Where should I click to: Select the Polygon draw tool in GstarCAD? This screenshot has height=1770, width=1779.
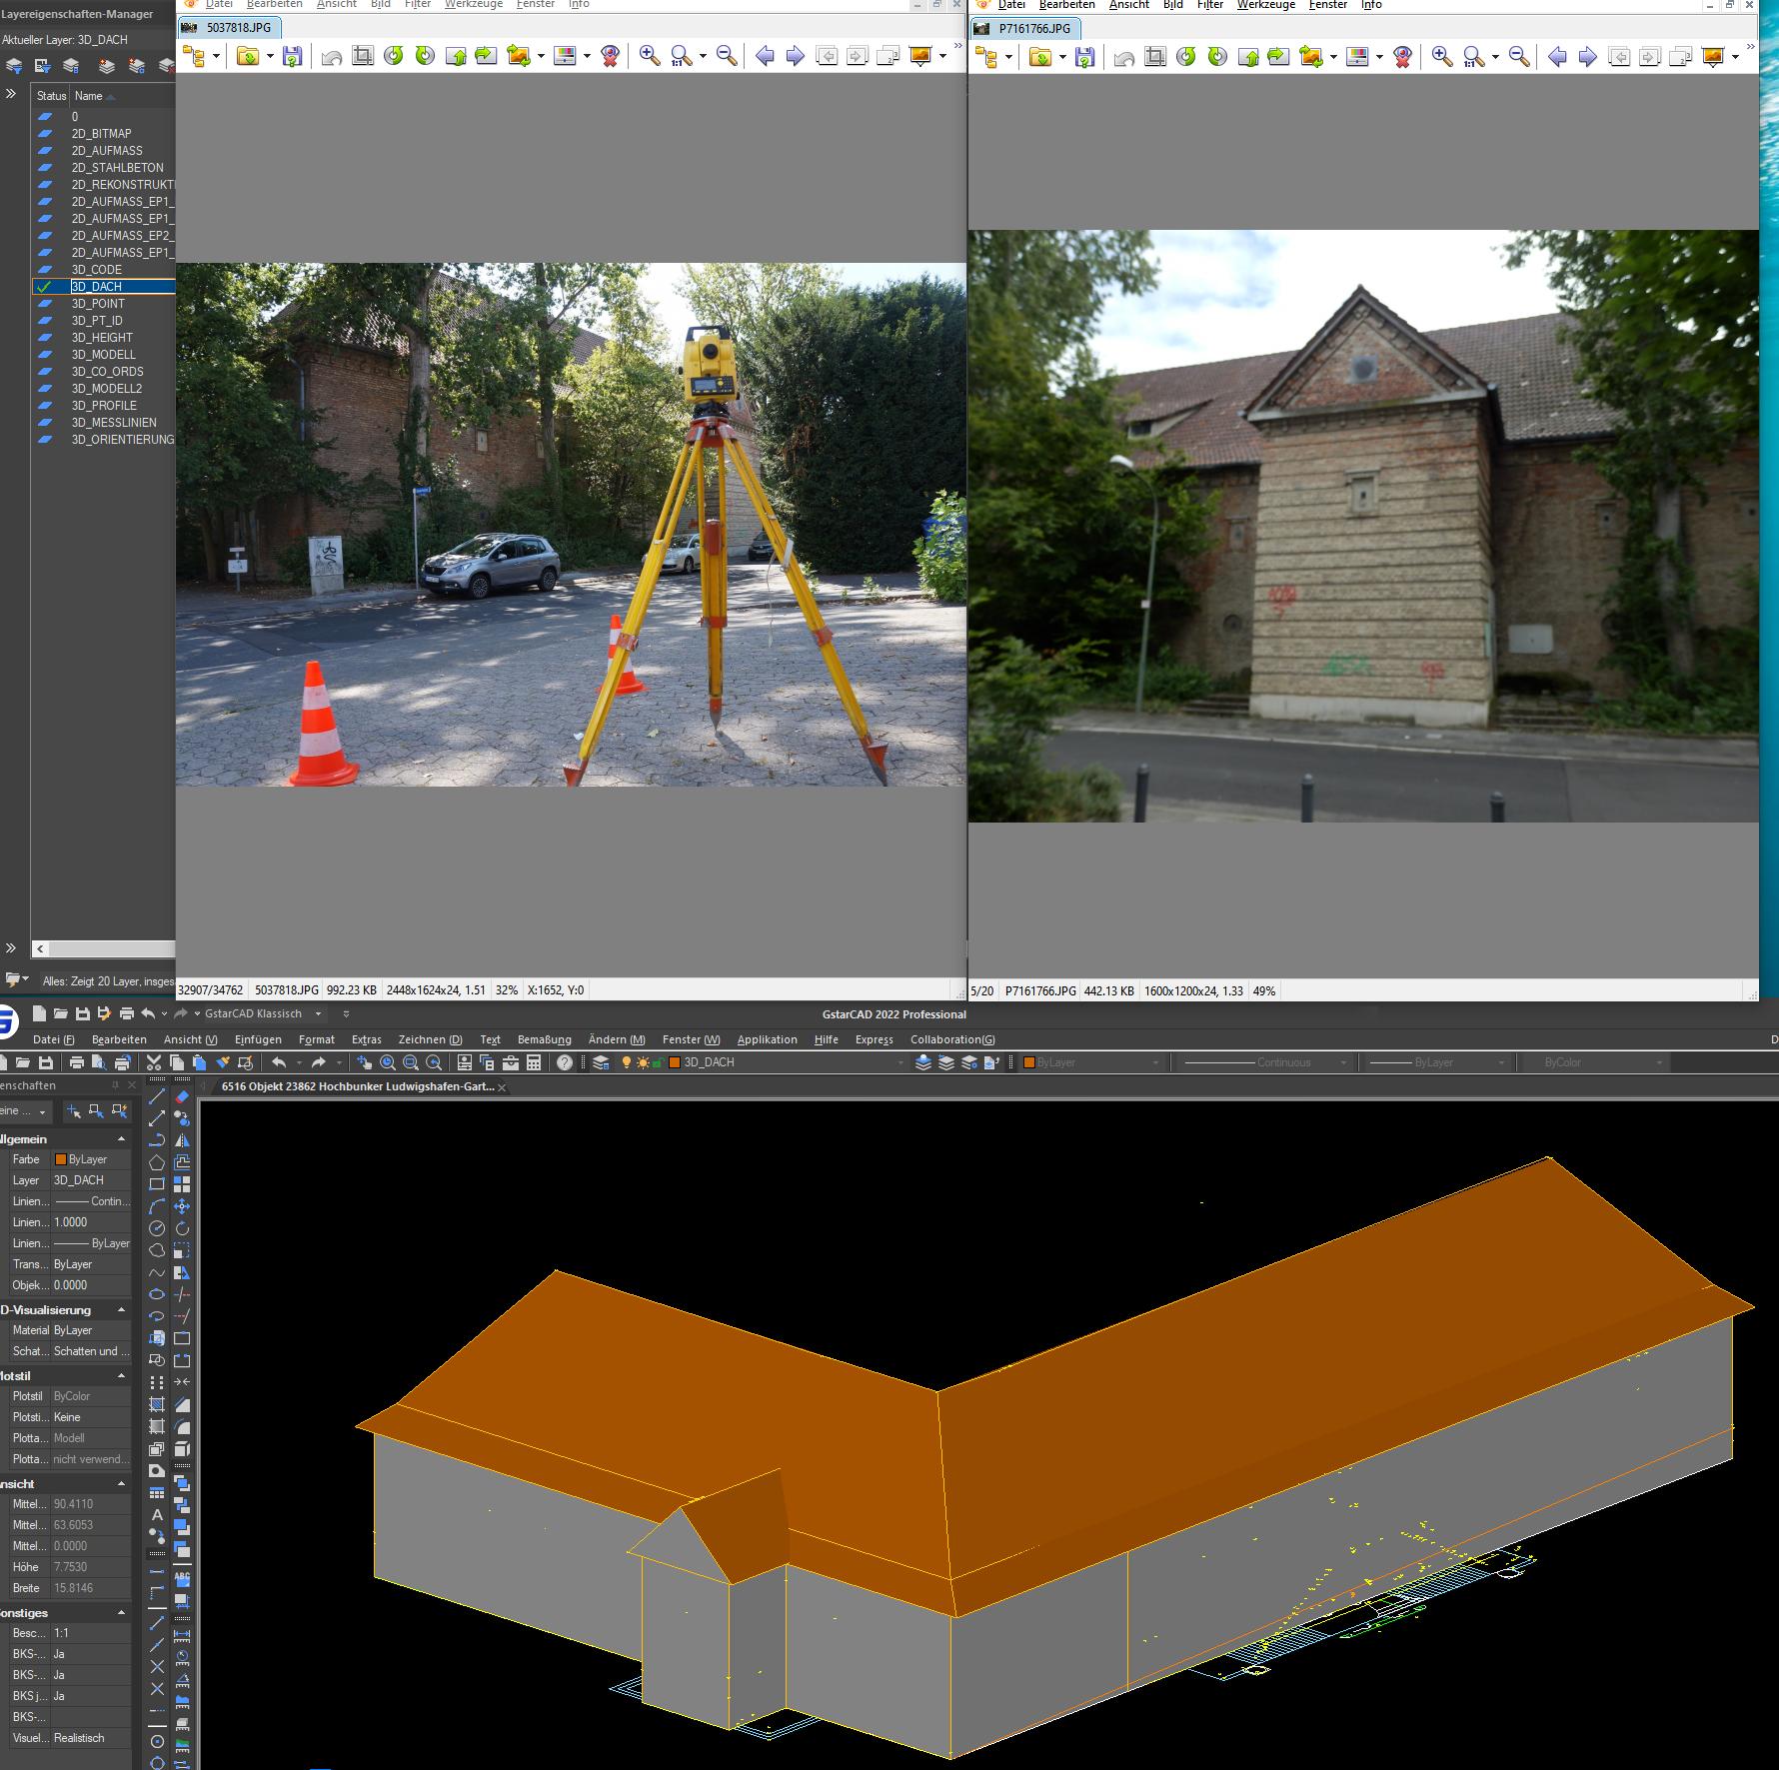pyautogui.click(x=157, y=1162)
